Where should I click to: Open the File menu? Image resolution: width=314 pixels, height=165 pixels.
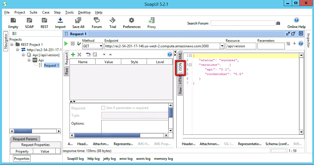[x=7, y=12]
